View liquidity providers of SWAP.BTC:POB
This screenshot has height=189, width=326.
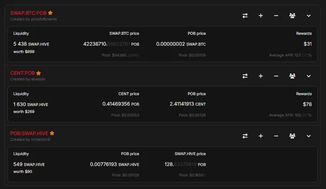[x=292, y=16]
